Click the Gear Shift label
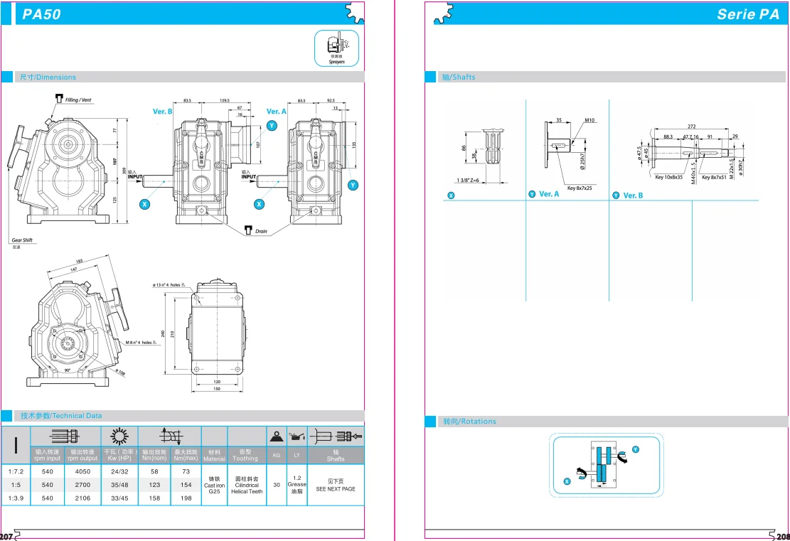 point(22,240)
